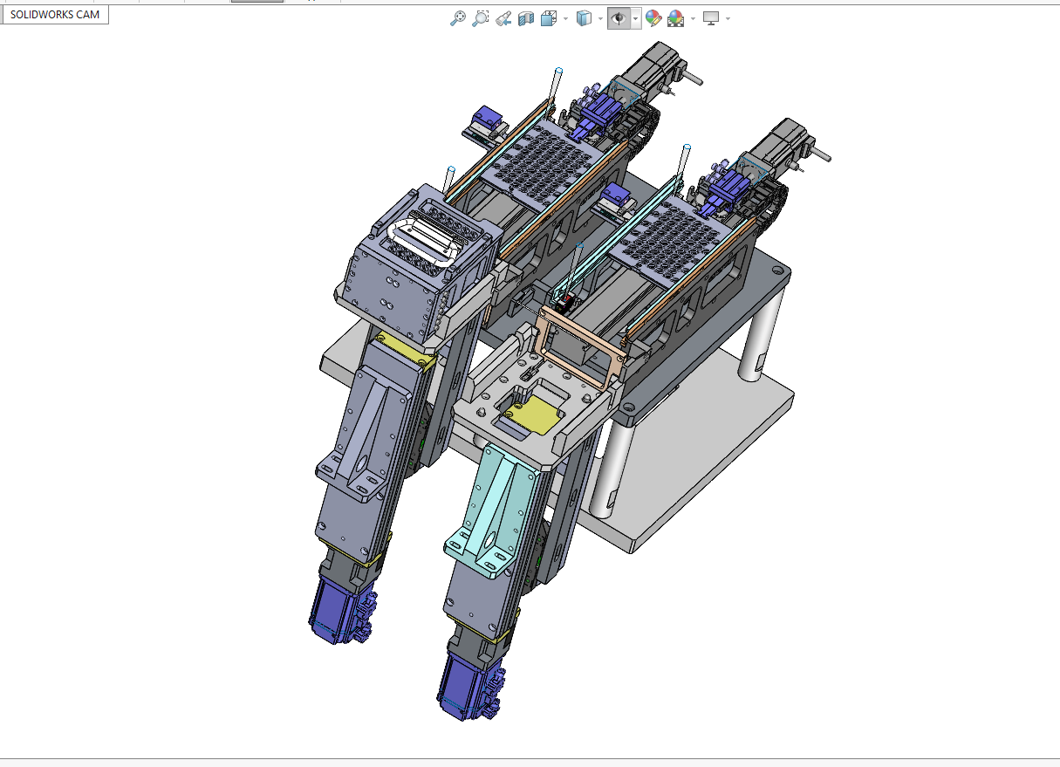Click the Zoom to Fit icon
The width and height of the screenshot is (1060, 767).
457,18
